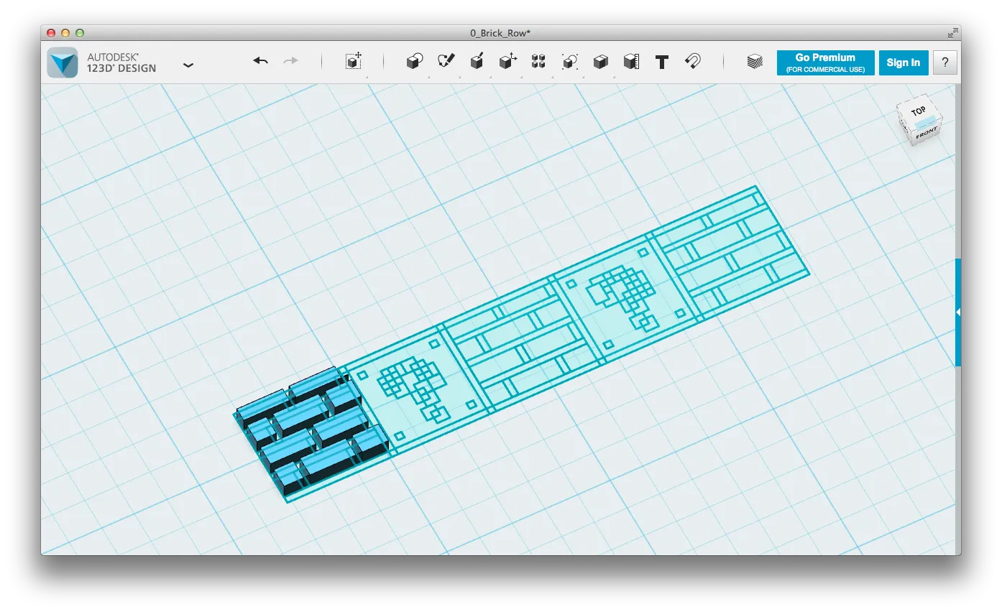Enter full screen using the title bar arrows
The width and height of the screenshot is (1002, 612).
pyautogui.click(x=952, y=33)
